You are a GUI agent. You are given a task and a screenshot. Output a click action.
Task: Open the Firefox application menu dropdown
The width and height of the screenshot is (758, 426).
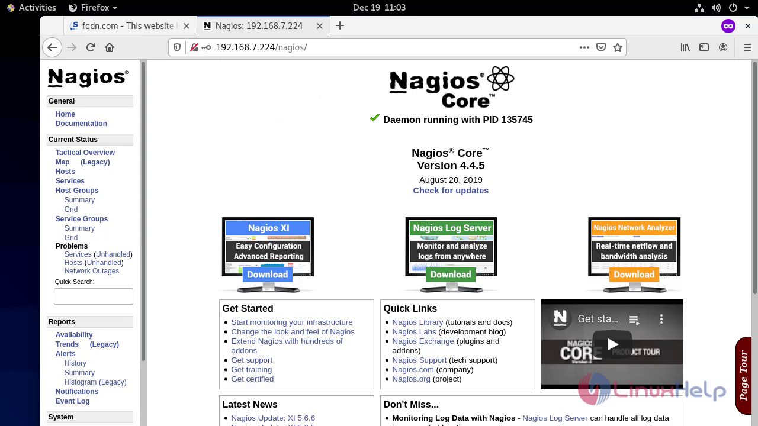tap(93, 8)
